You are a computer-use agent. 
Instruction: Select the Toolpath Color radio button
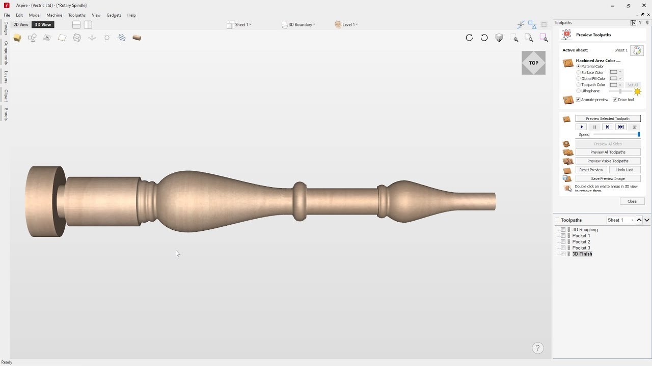point(578,84)
